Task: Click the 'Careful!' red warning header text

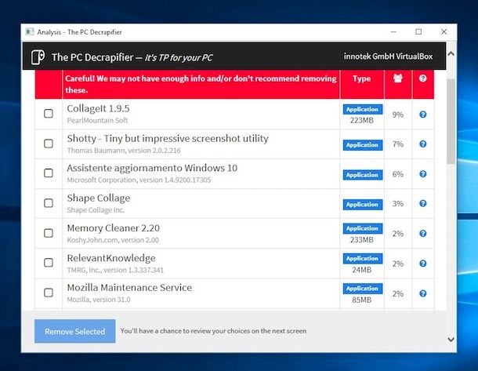Action: coord(201,84)
